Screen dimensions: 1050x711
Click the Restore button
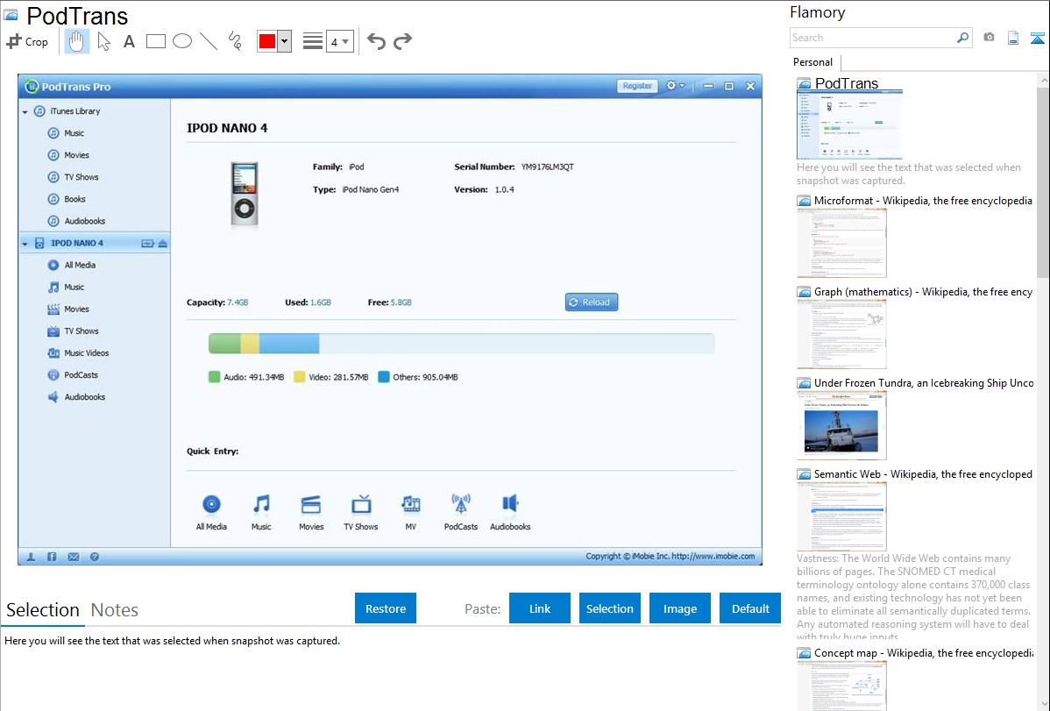tap(386, 608)
